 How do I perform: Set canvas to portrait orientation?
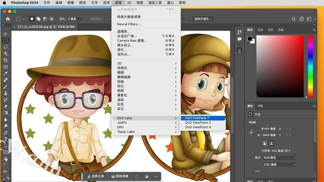265,143
